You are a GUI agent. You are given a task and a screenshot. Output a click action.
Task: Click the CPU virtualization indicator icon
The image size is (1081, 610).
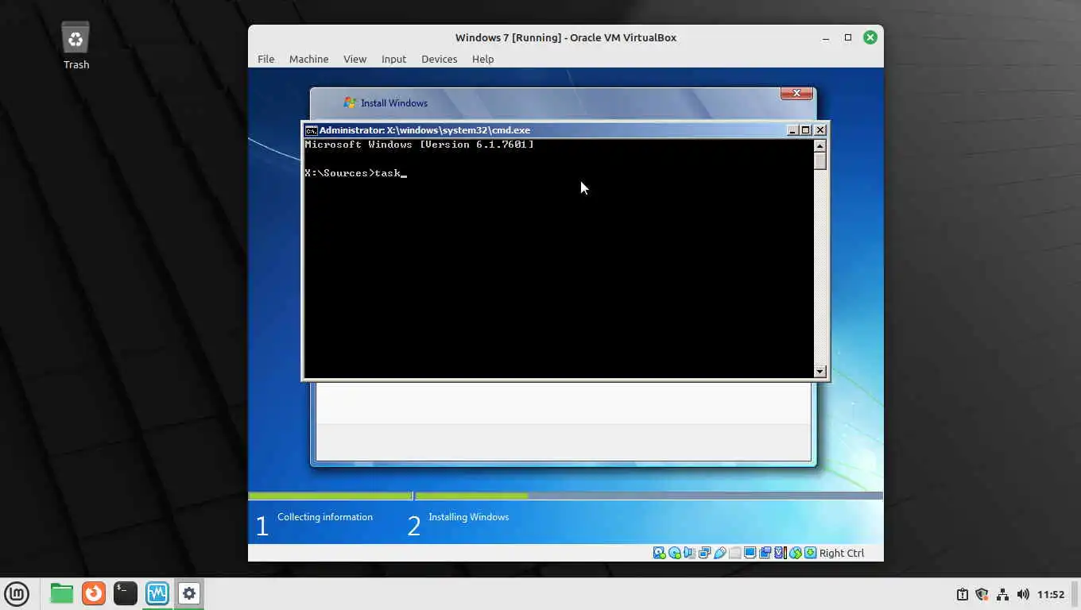pyautogui.click(x=781, y=553)
